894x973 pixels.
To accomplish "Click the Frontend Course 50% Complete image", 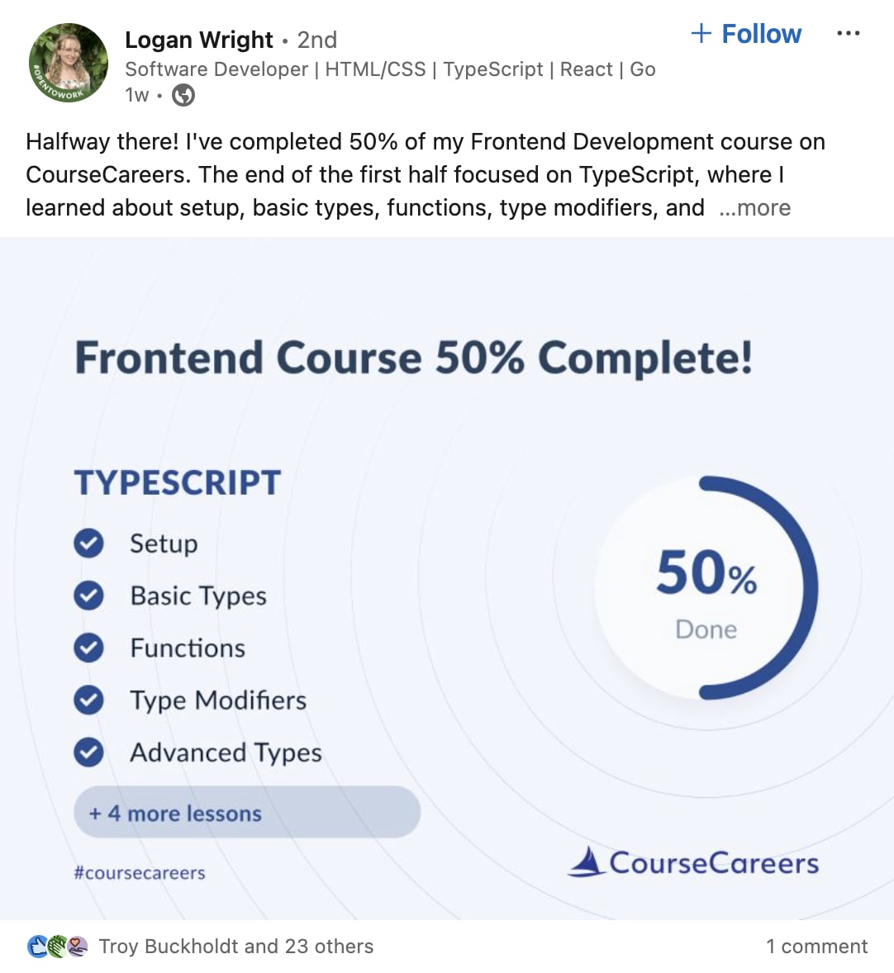I will (x=447, y=578).
